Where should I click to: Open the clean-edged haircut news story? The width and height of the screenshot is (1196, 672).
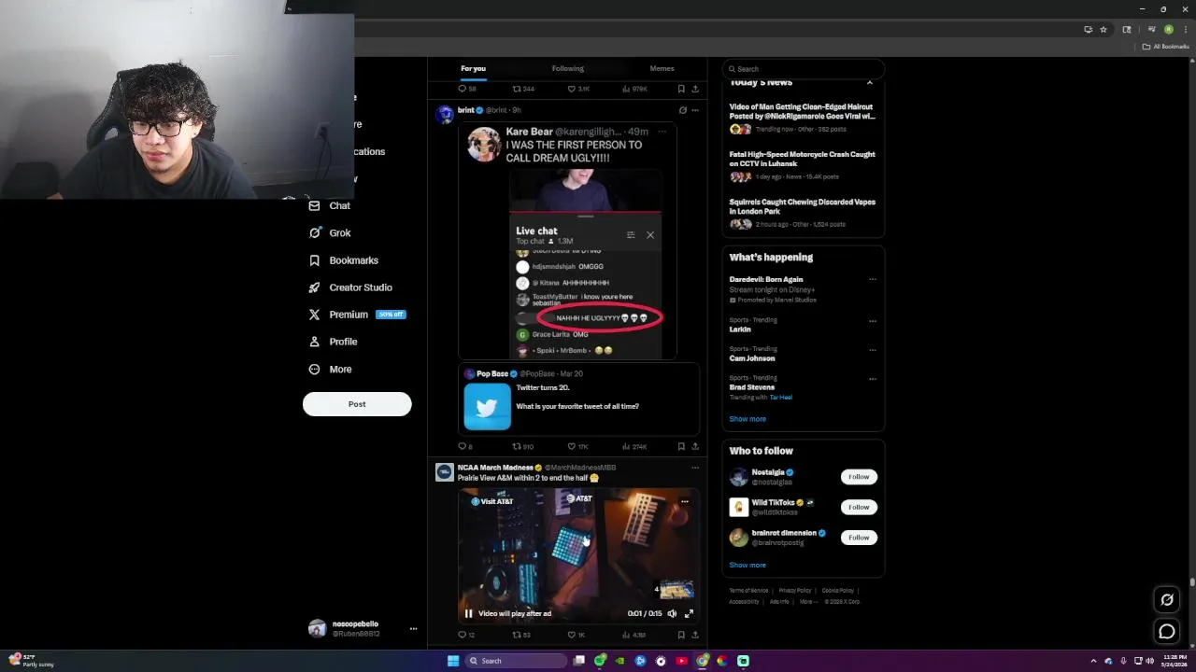click(x=803, y=112)
